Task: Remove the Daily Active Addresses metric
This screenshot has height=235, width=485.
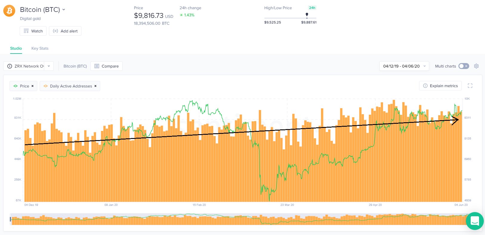Action: [95, 86]
